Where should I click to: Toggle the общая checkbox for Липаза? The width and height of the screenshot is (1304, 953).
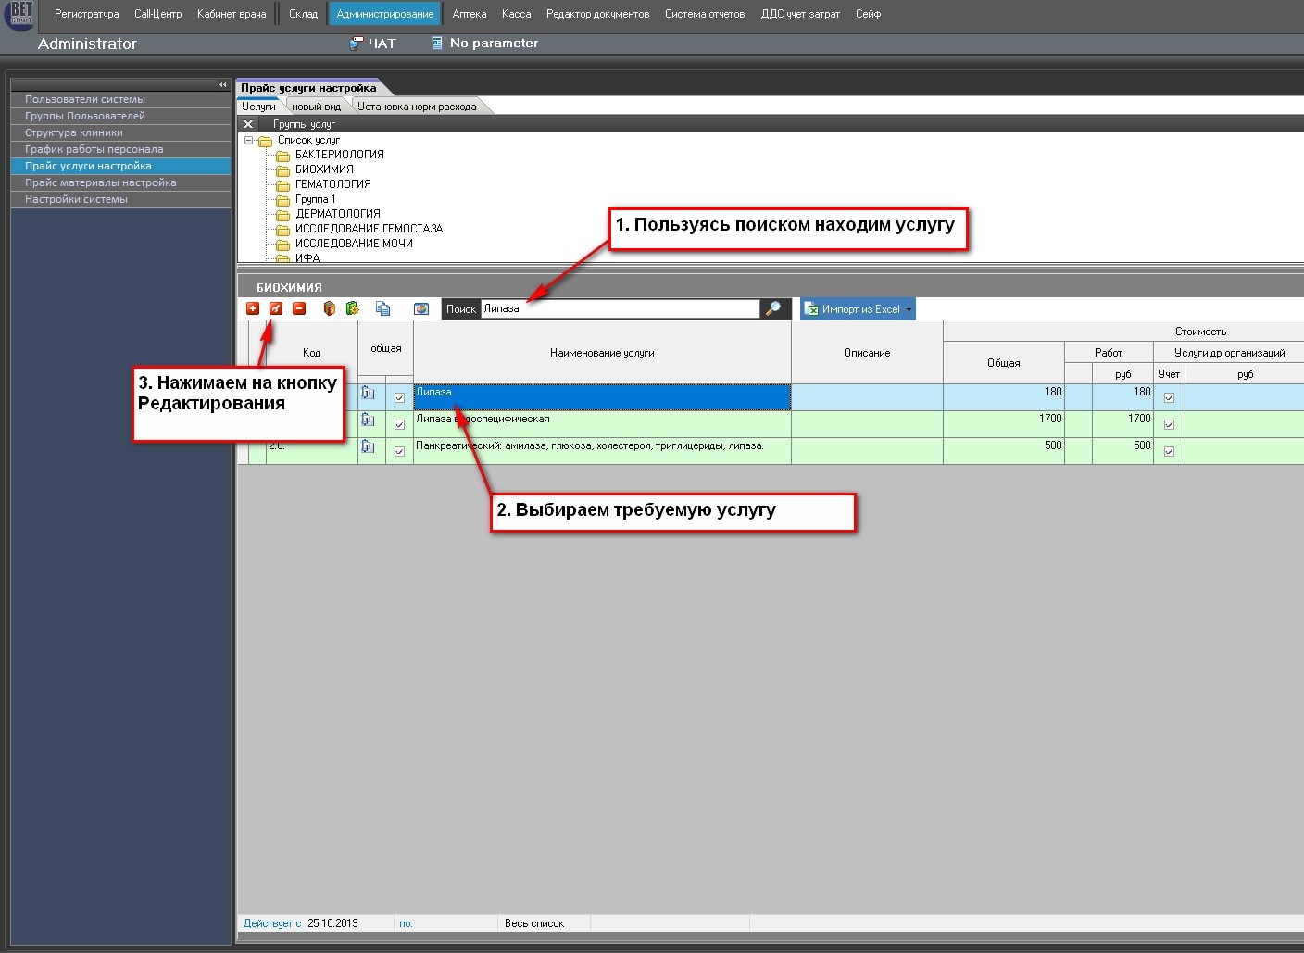(x=399, y=397)
